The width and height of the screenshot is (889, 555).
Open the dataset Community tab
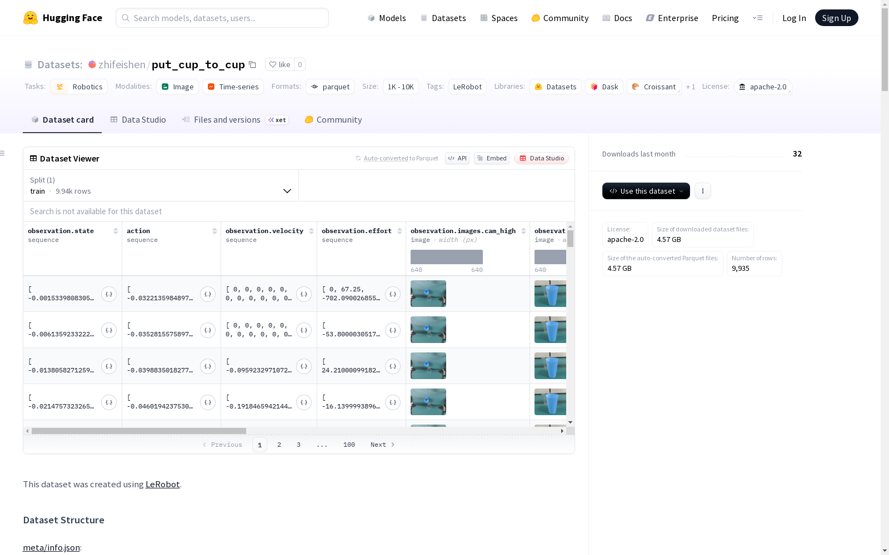tap(333, 120)
